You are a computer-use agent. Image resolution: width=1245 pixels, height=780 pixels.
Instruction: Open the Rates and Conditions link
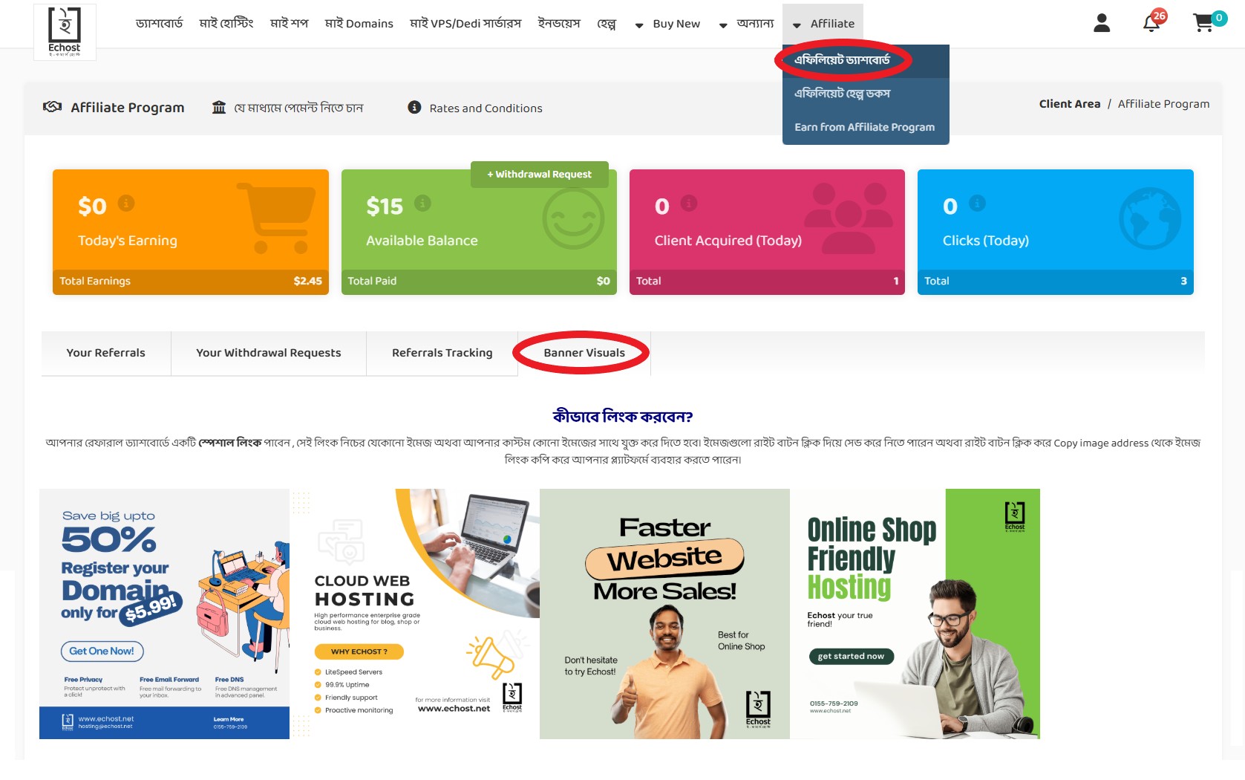[x=486, y=108]
